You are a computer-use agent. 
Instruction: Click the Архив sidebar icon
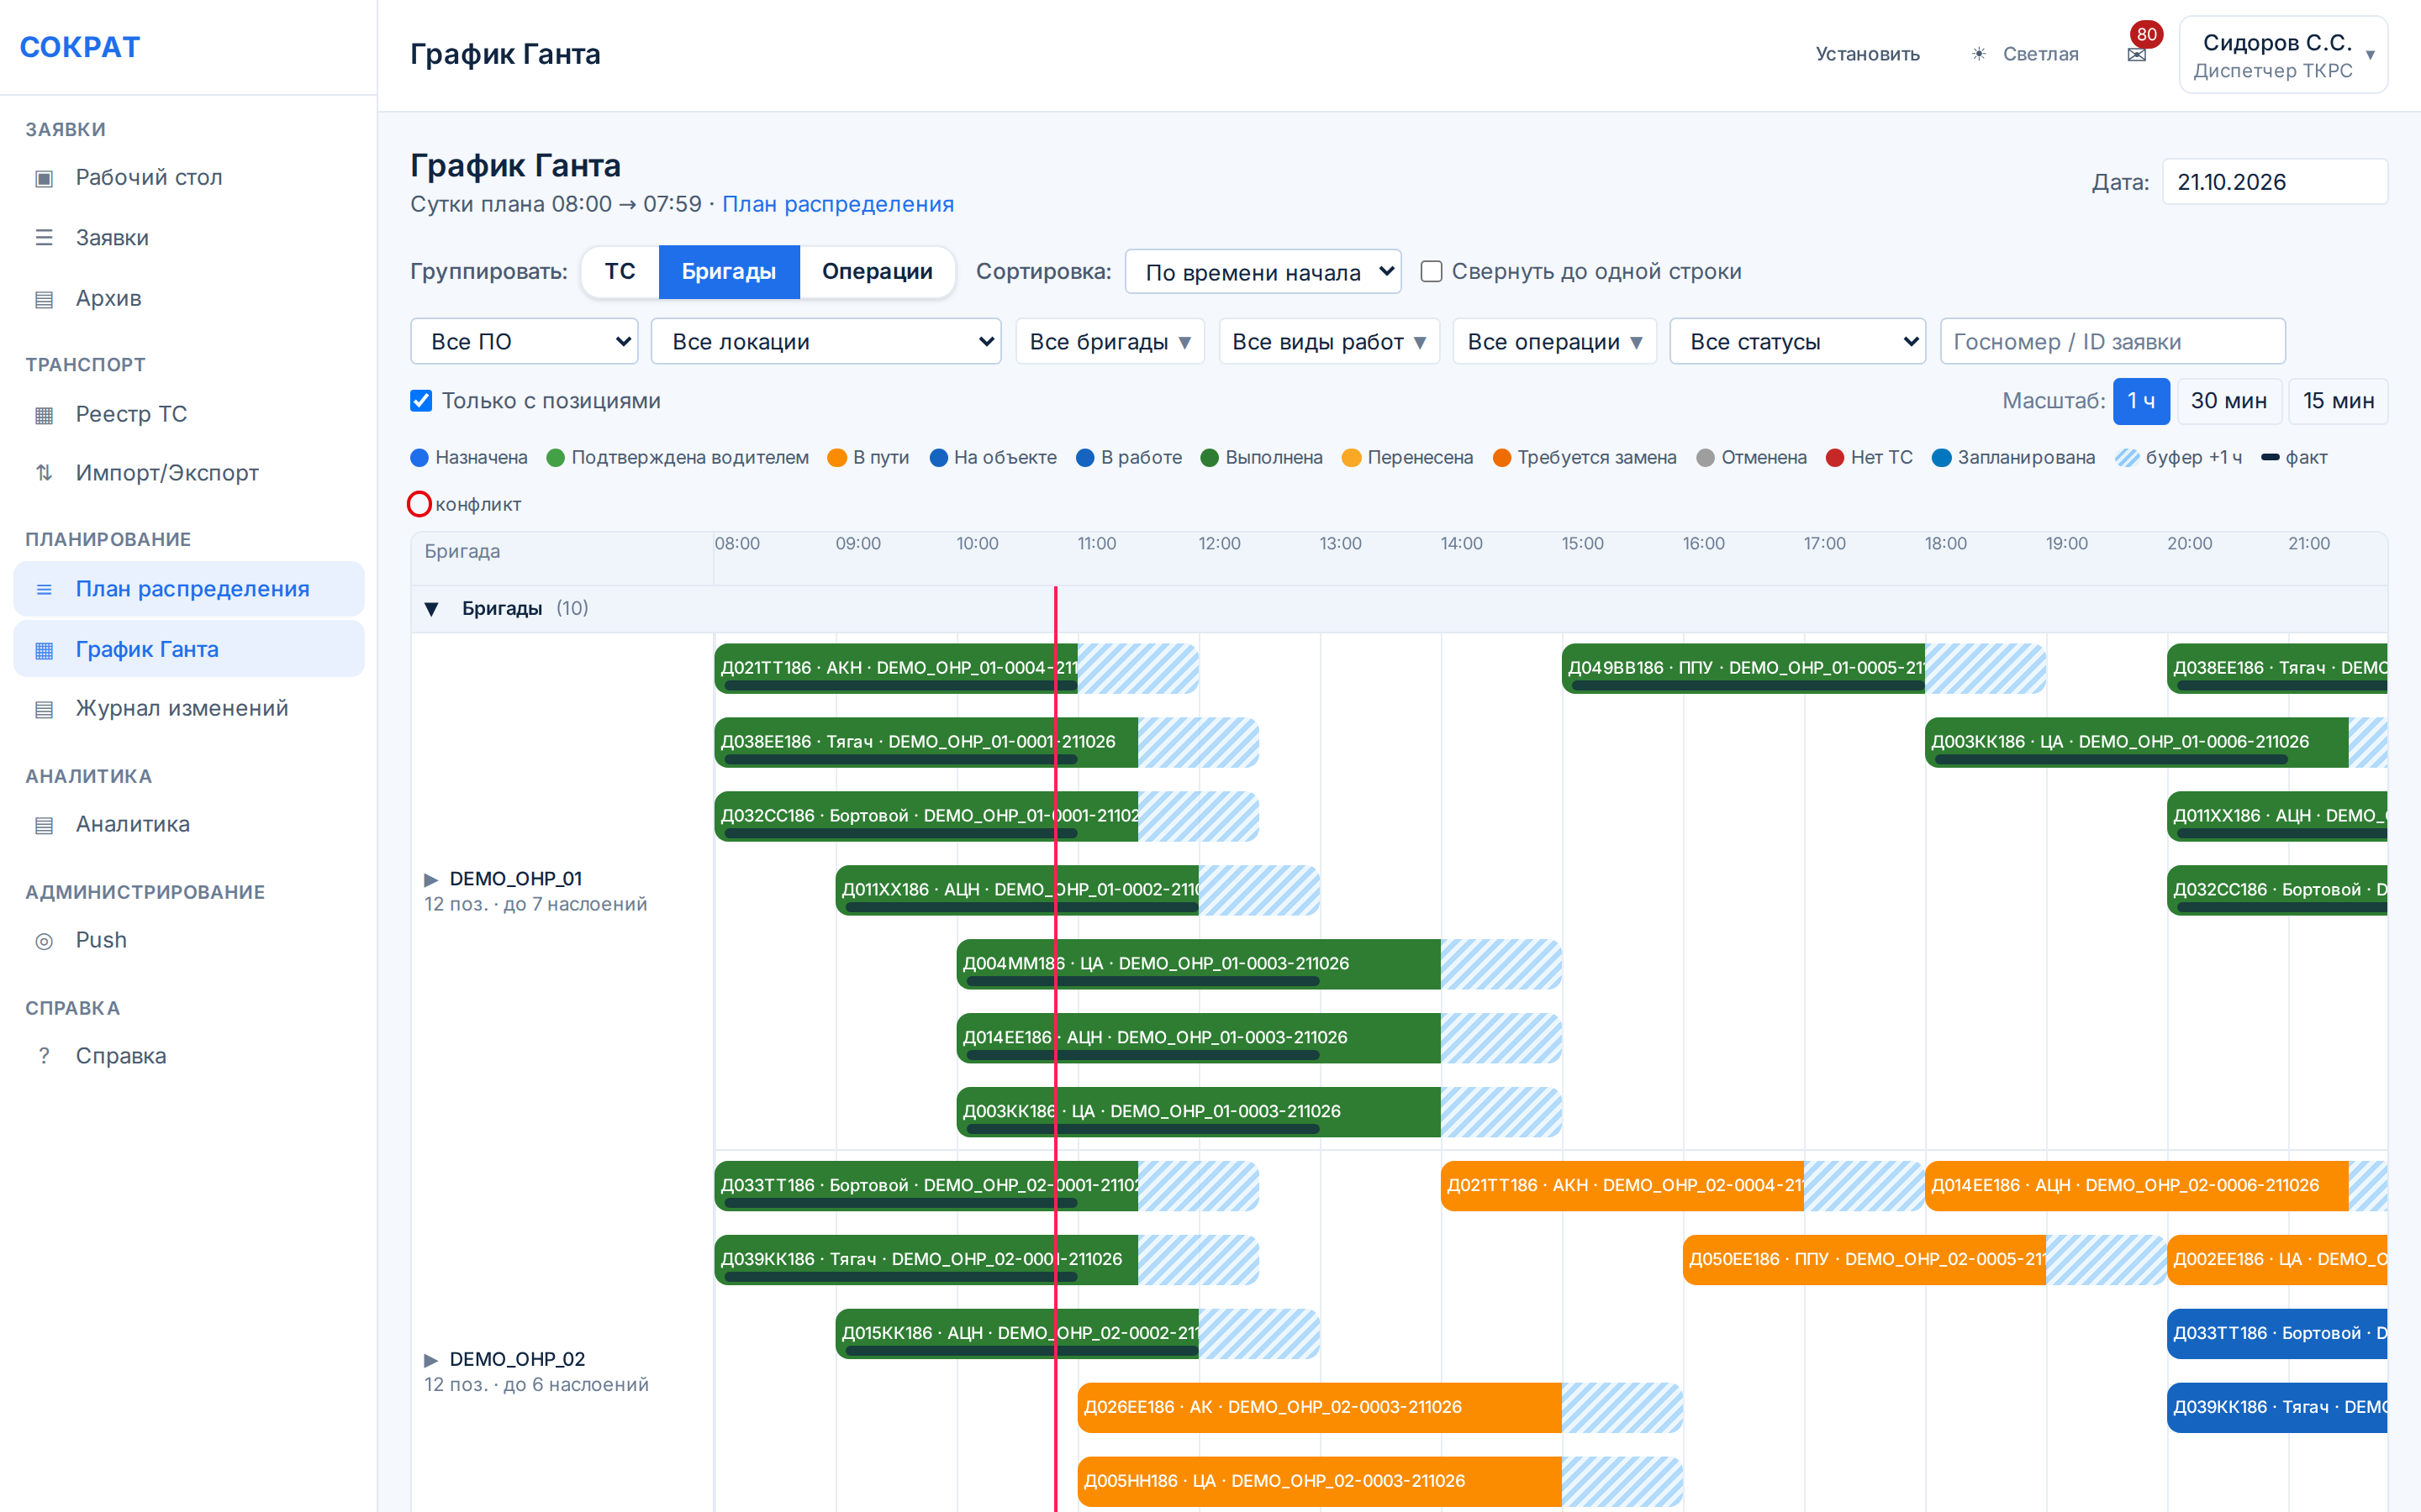44,299
